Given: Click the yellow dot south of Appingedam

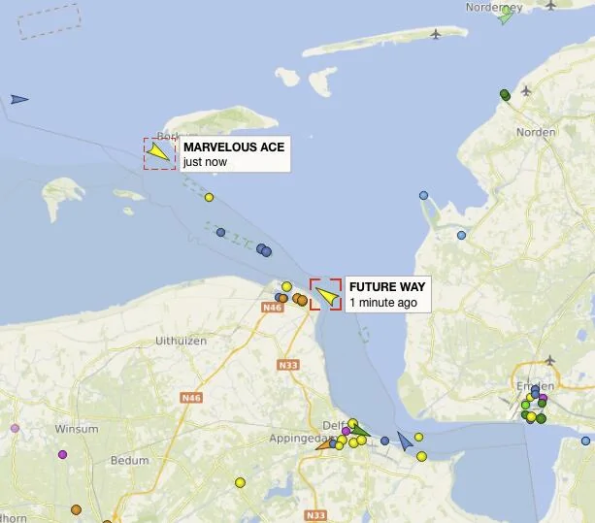Looking at the screenshot, I should 240,482.
